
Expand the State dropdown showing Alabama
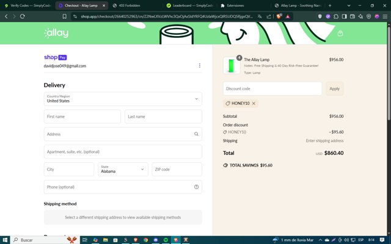(x=123, y=170)
